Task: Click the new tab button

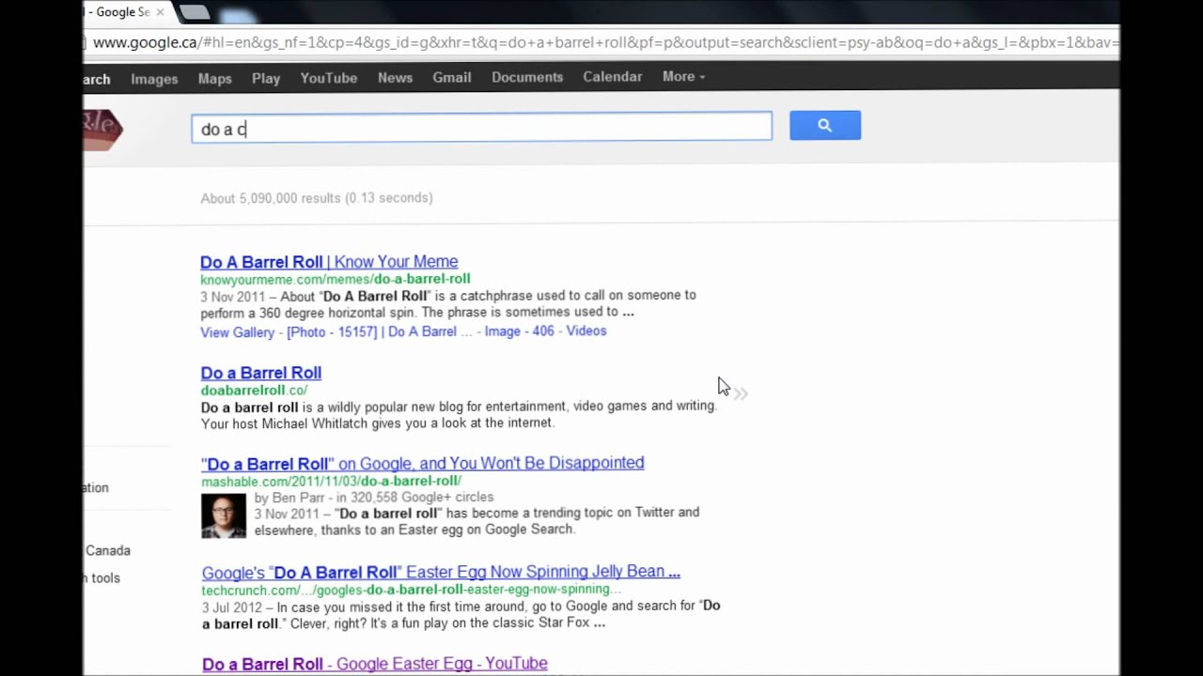Action: 195,12
